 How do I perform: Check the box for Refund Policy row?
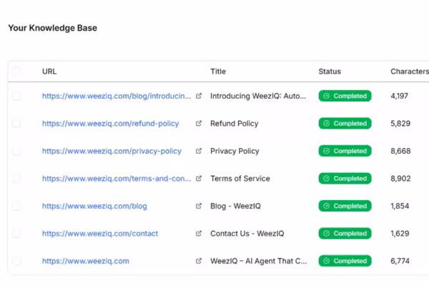coord(16,124)
